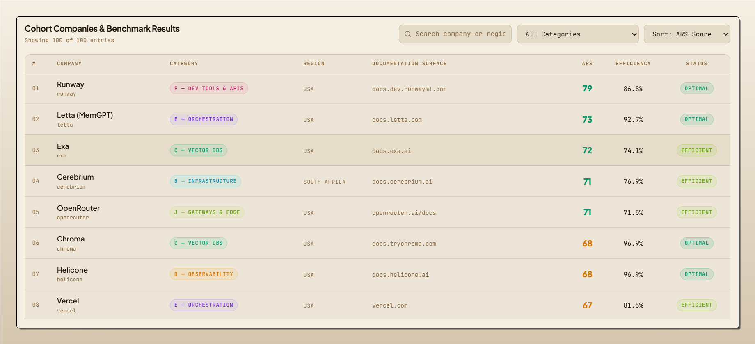Click the 'cerebrium' slug text
This screenshot has width=755, height=344.
[71, 187]
